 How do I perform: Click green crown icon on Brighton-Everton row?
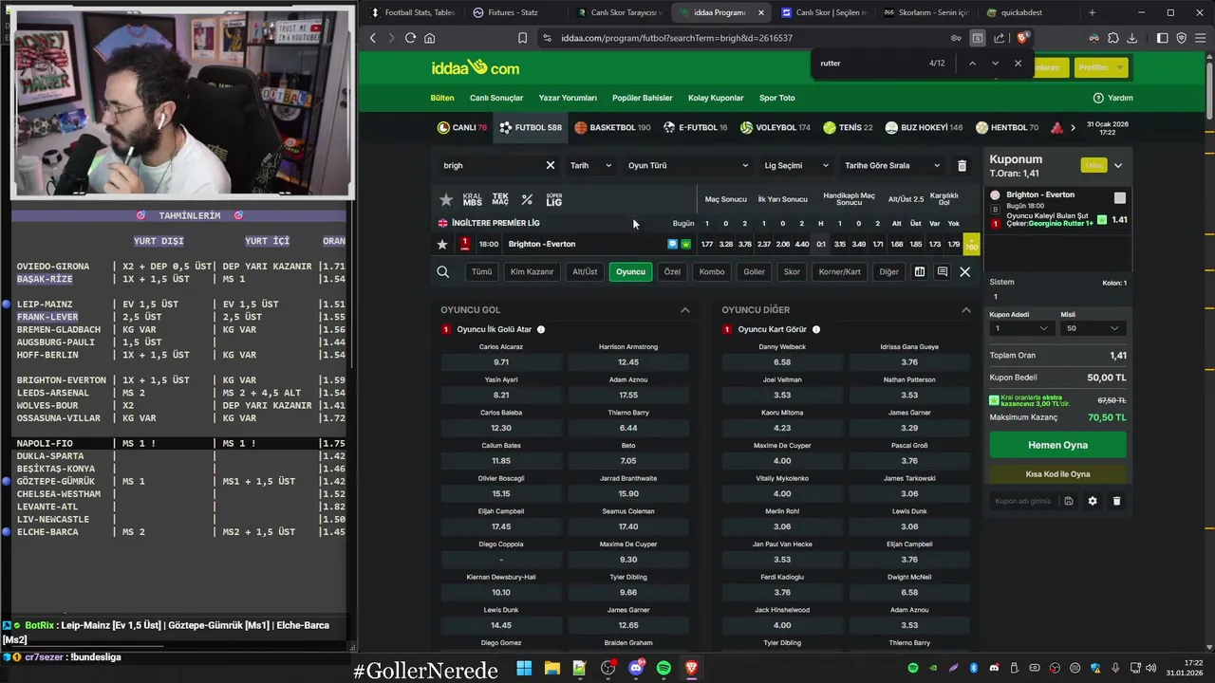(685, 244)
